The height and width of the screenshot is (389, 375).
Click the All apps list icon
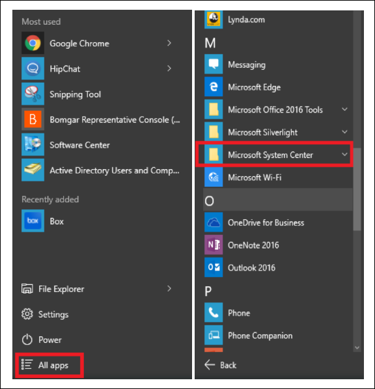[x=27, y=364]
